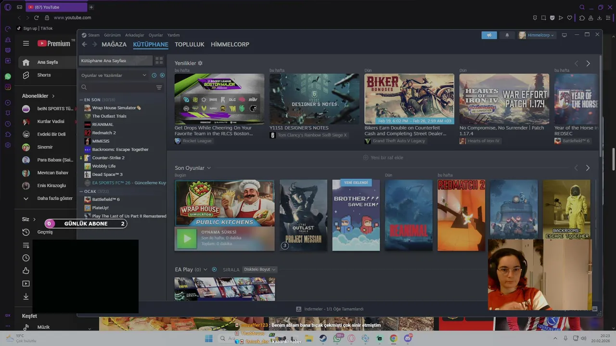Open Opera sidebar settings gear
Image resolution: width=616 pixels, height=346 pixels.
click(8, 145)
